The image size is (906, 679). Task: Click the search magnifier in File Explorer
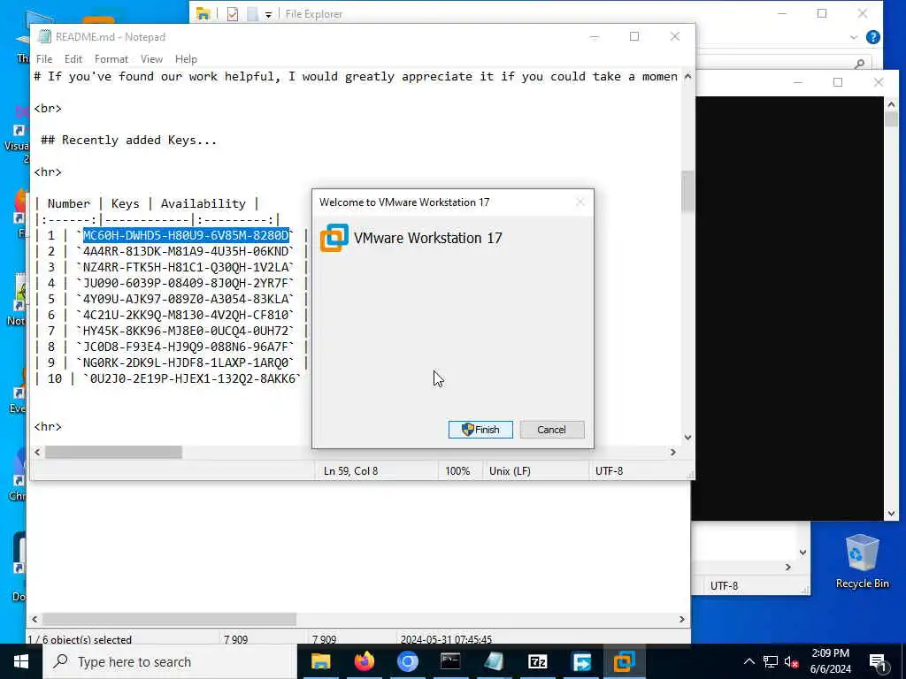[860, 63]
